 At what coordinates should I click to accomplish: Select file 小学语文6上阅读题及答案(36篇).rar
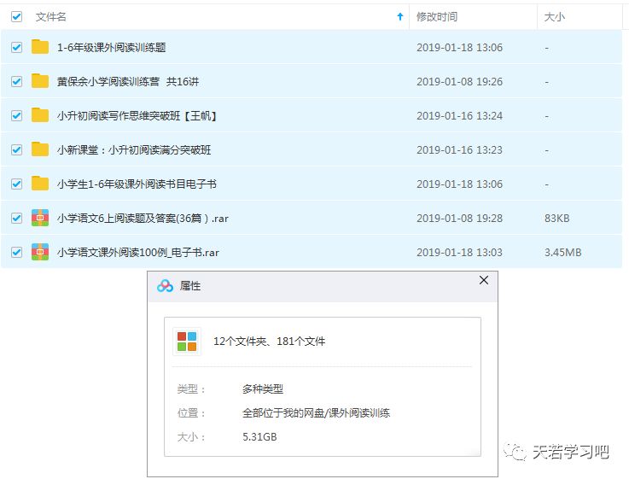point(143,219)
